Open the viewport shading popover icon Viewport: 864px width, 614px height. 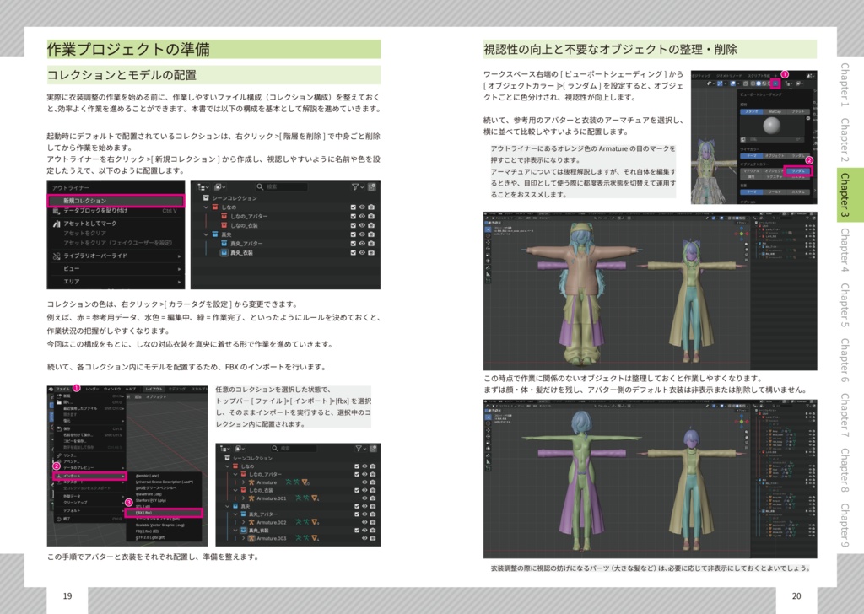[775, 83]
